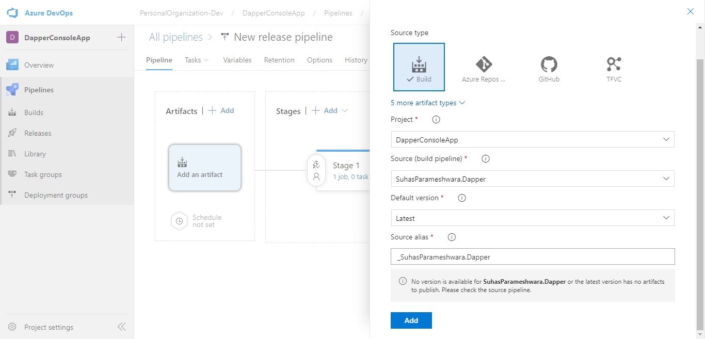Open PersonalOrganization-Dev breadcrumb

pos(182,13)
